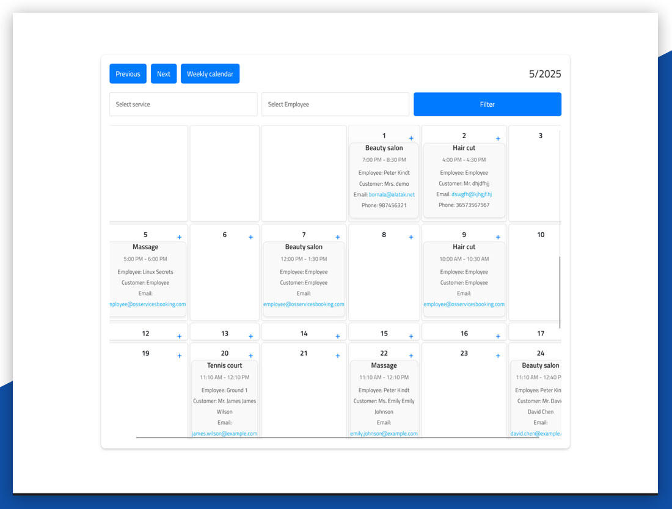The height and width of the screenshot is (509, 672).
Task: Add appointment on day 8
Action: click(411, 238)
